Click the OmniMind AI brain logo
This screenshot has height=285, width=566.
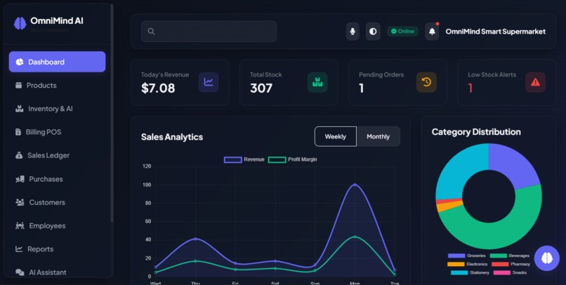tap(20, 23)
